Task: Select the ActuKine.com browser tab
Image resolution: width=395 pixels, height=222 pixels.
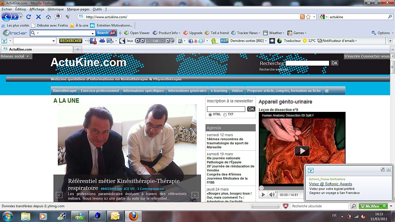Action: tap(37, 49)
